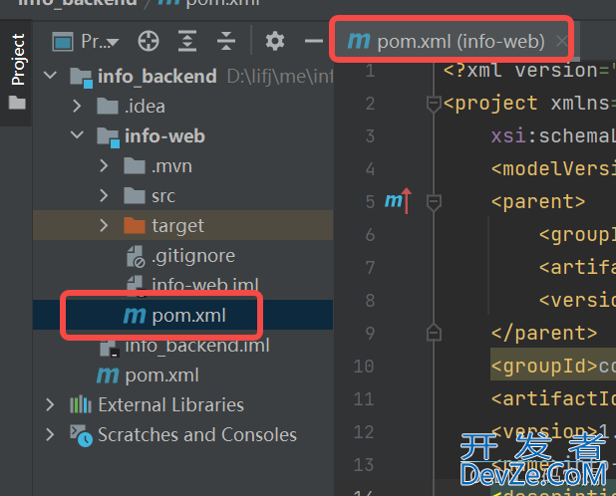Select the src folder
616x496 pixels.
[163, 196]
